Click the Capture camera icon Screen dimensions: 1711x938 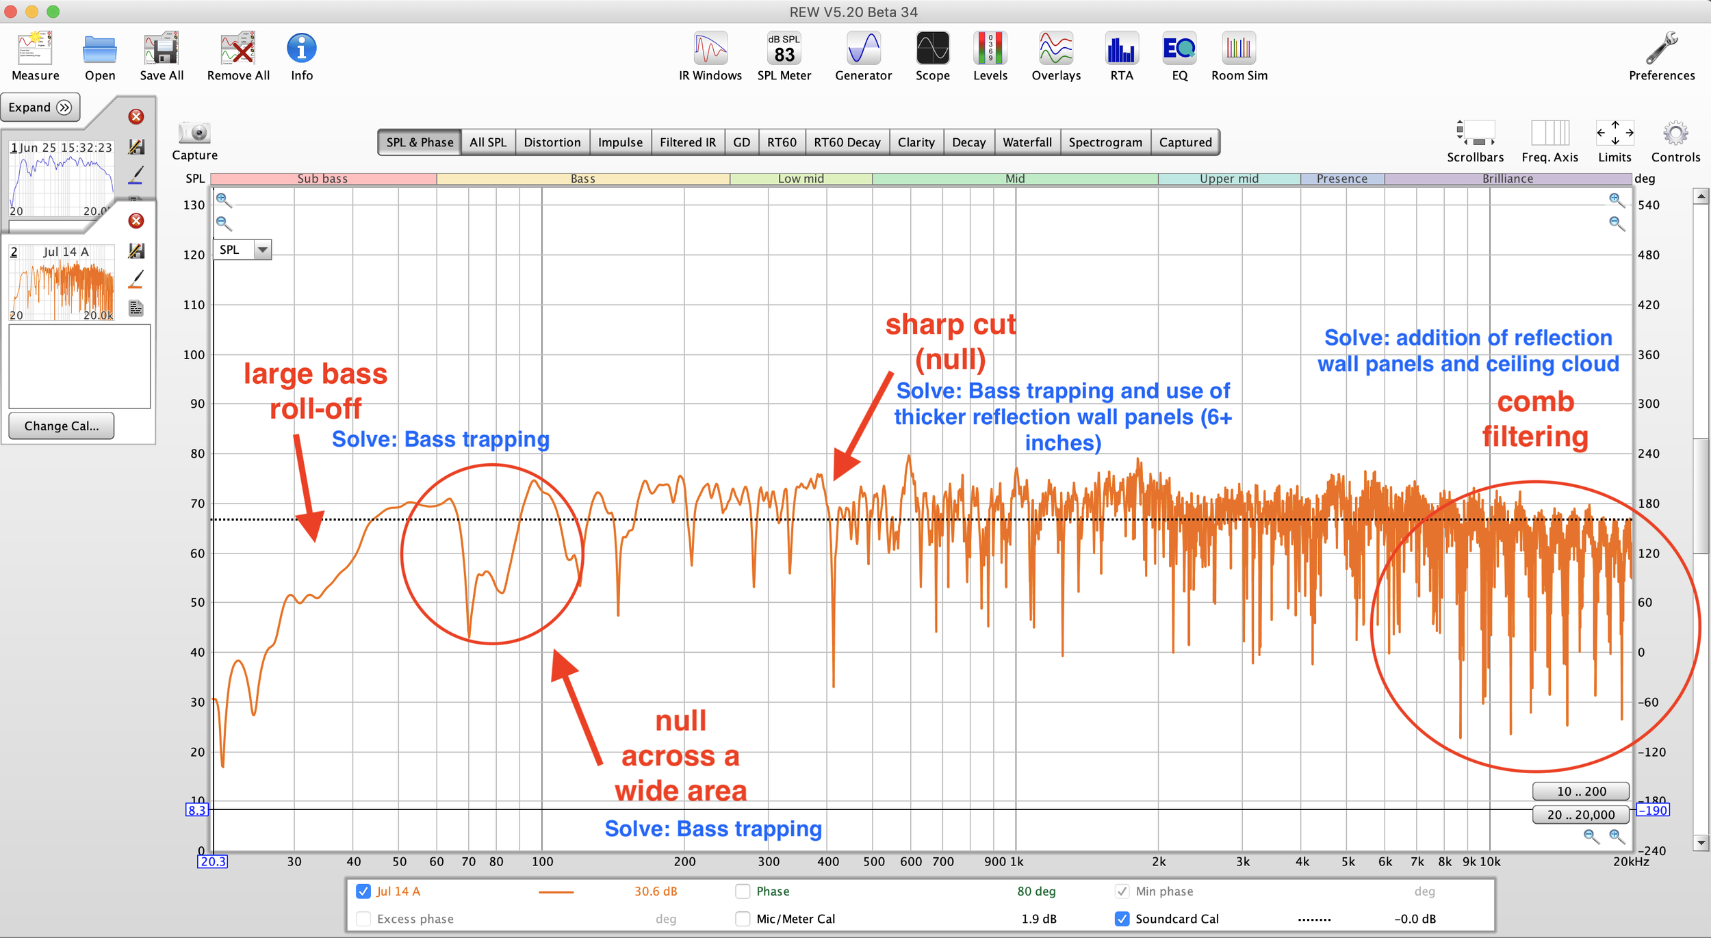(194, 133)
